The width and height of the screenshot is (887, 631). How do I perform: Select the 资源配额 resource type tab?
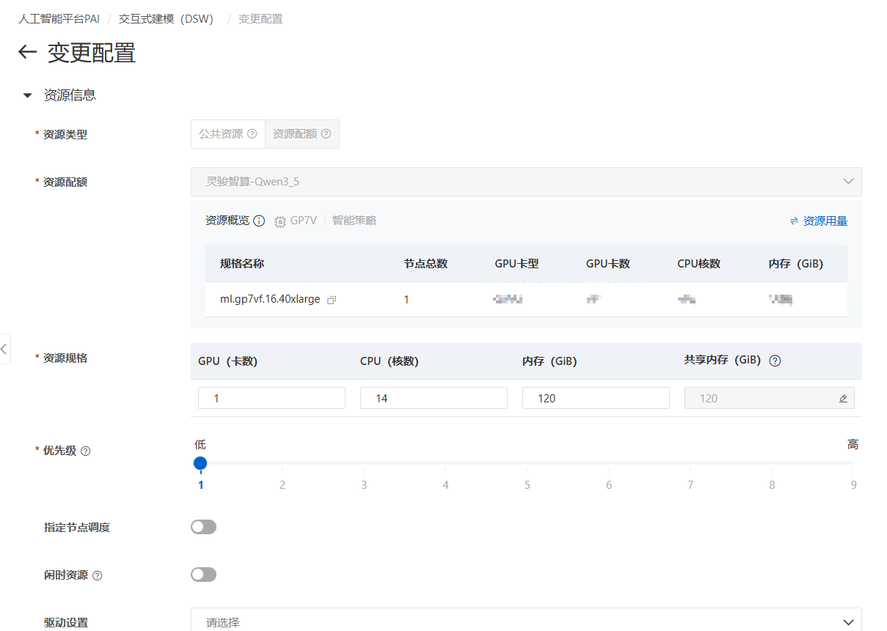302,134
